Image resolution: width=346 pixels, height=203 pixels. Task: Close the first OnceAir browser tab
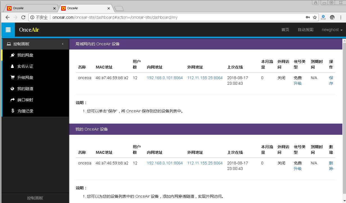coord(54,8)
